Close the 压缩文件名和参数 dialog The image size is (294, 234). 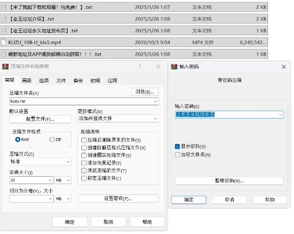point(158,66)
